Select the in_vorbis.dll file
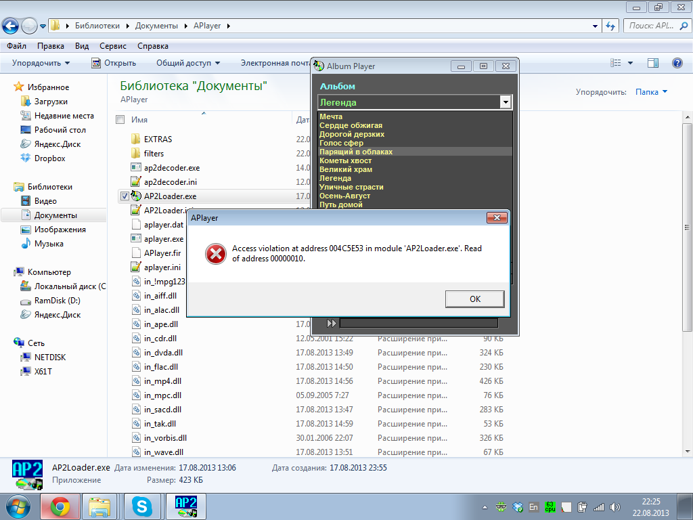This screenshot has height=520, width=693. point(165,438)
